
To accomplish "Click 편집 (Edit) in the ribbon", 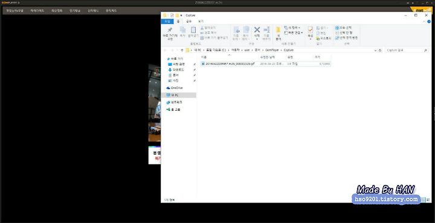I will 321,33.
